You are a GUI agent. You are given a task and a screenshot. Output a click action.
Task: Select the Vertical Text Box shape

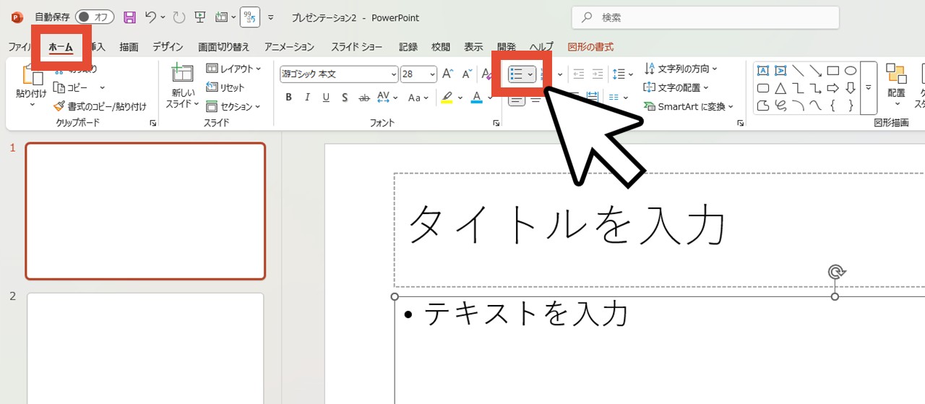(x=780, y=71)
